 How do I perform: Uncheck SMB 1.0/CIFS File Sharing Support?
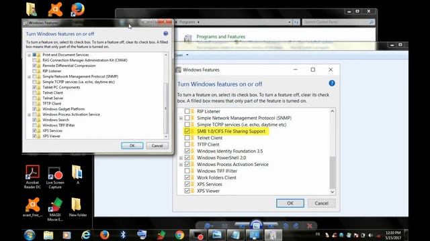click(187, 131)
